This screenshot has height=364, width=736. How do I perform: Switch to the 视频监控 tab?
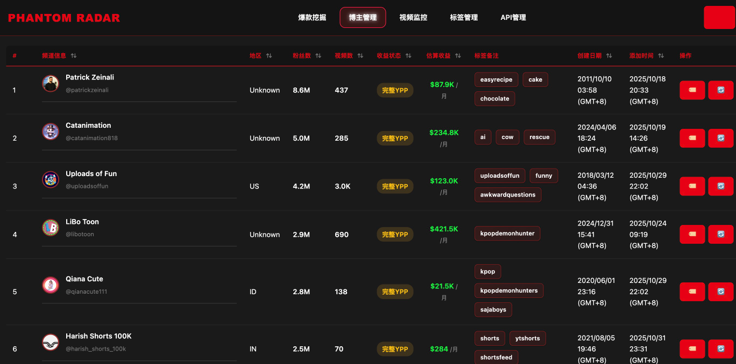coord(413,17)
